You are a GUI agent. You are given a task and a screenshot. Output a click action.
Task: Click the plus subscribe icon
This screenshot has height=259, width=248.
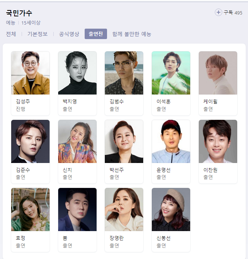pyautogui.click(x=219, y=12)
